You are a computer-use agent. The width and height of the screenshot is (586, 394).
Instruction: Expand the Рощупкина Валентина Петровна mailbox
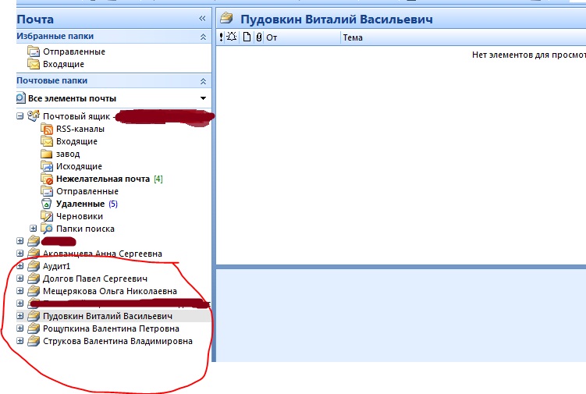point(20,328)
